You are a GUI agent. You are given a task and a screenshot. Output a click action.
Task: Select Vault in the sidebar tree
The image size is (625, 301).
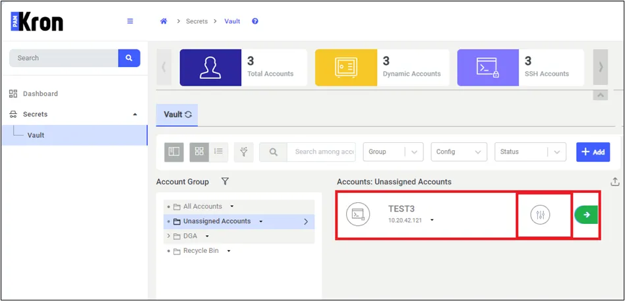coord(74,136)
